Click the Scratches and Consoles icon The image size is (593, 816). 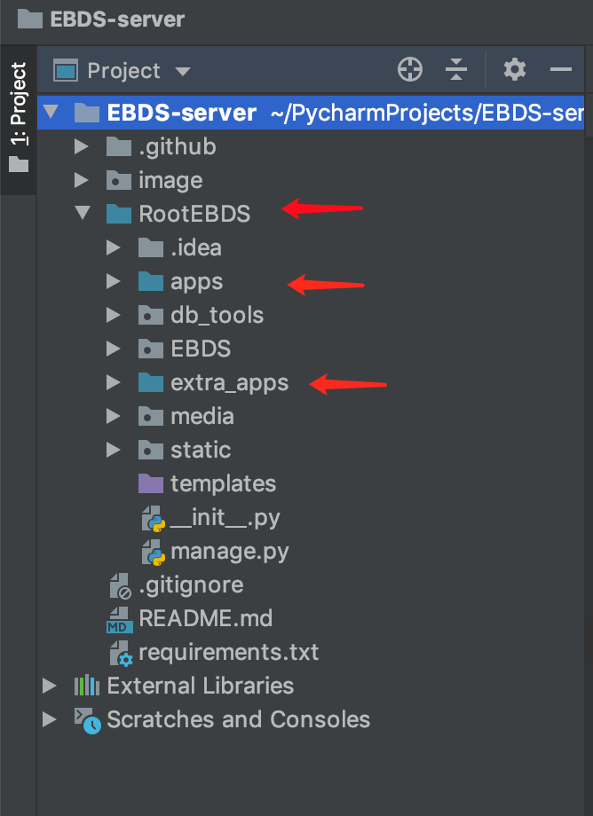pyautogui.click(x=88, y=720)
